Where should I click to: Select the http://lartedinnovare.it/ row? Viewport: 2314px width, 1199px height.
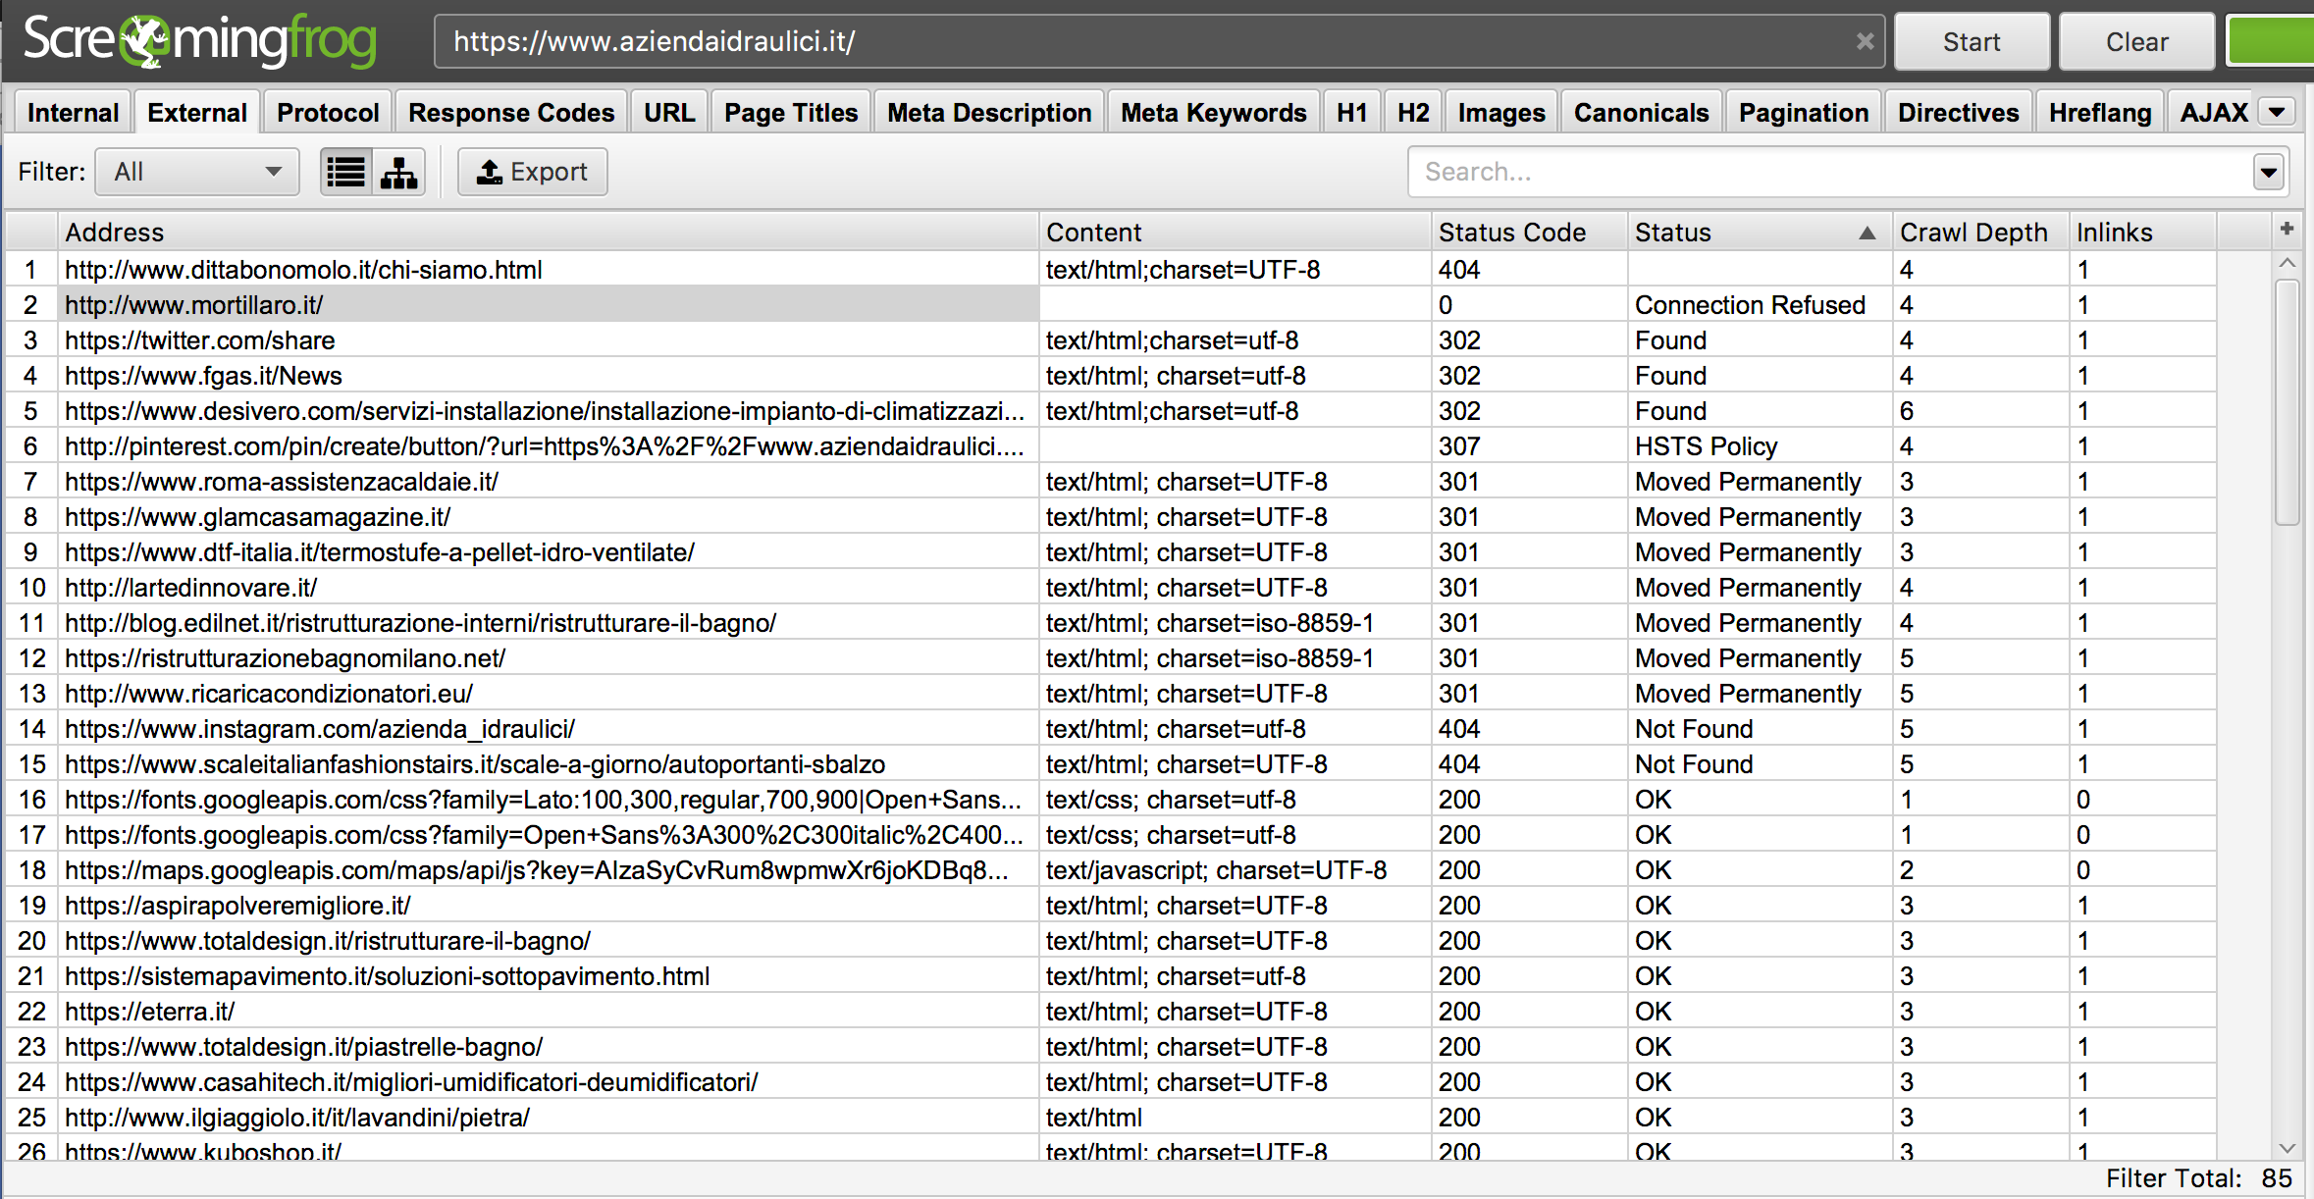click(x=1111, y=587)
